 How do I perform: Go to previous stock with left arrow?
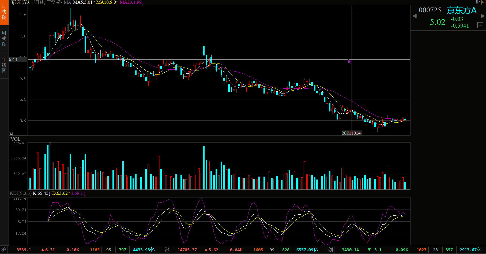(x=415, y=16)
